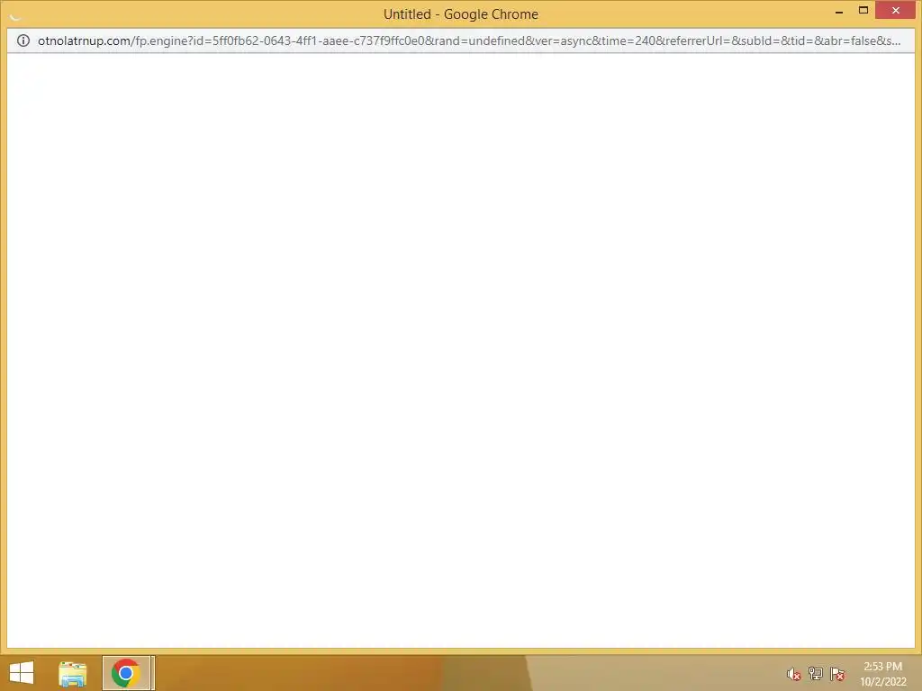The height and width of the screenshot is (691, 922).
Task: Maximize the Chrome window
Action: pos(863,10)
